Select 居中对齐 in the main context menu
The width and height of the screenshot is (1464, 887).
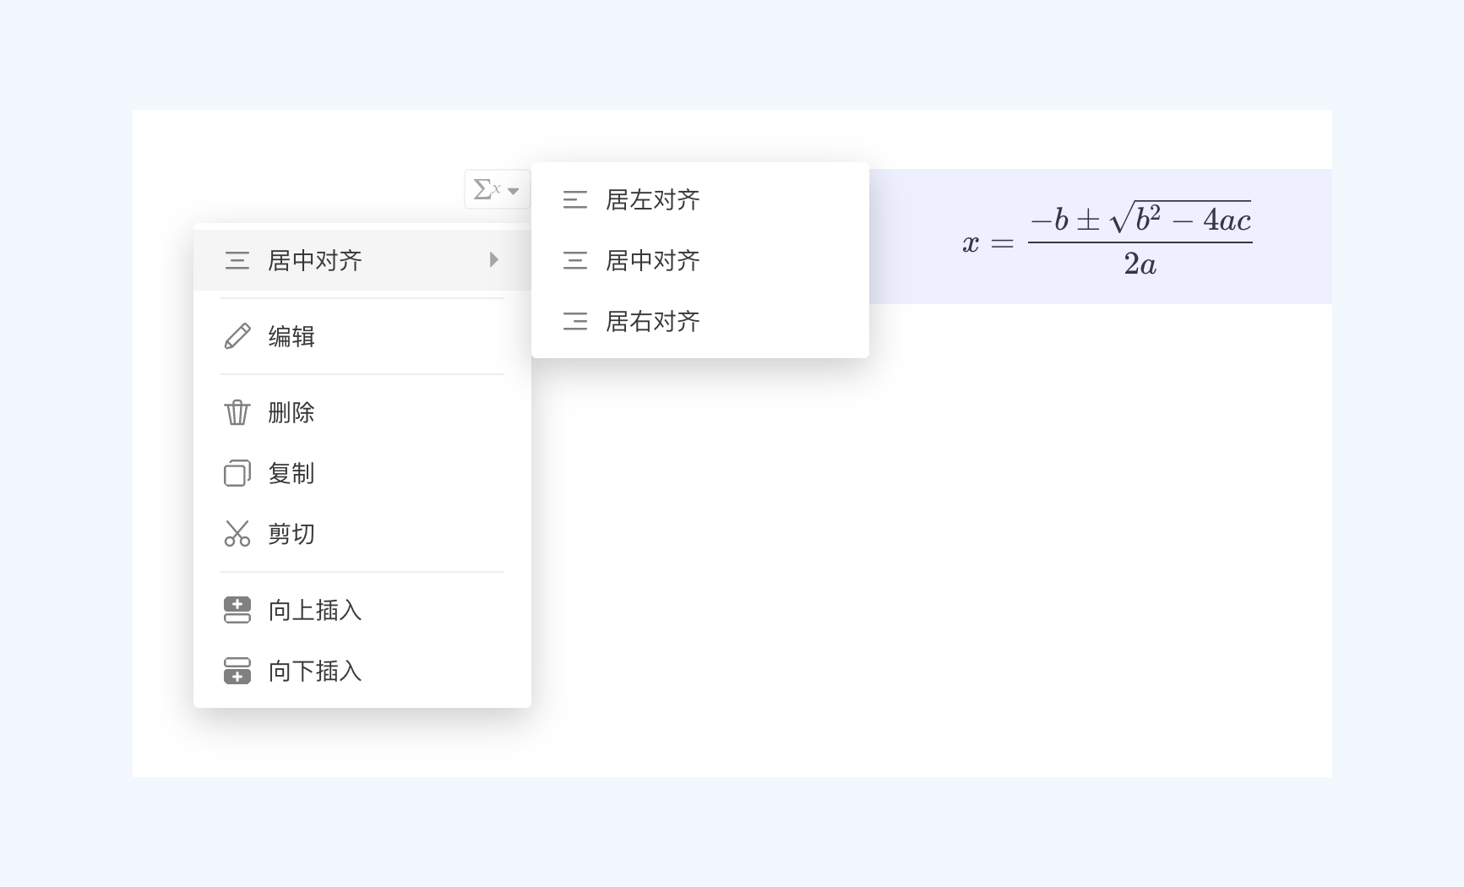tap(362, 260)
